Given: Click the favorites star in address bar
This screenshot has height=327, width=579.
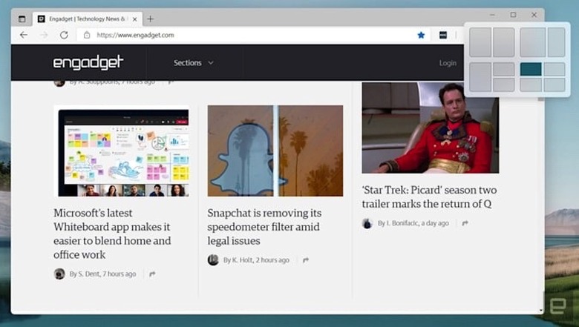Looking at the screenshot, I should point(421,35).
